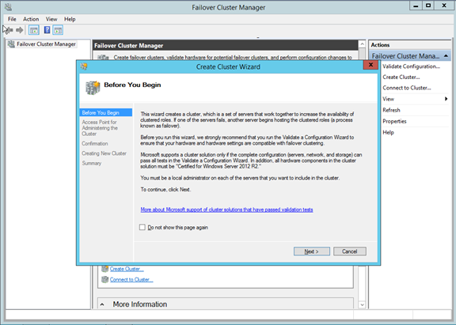Viewport: 456px width, 325px height.
Task: Click the Before You Begin server icon
Action: pos(93,88)
